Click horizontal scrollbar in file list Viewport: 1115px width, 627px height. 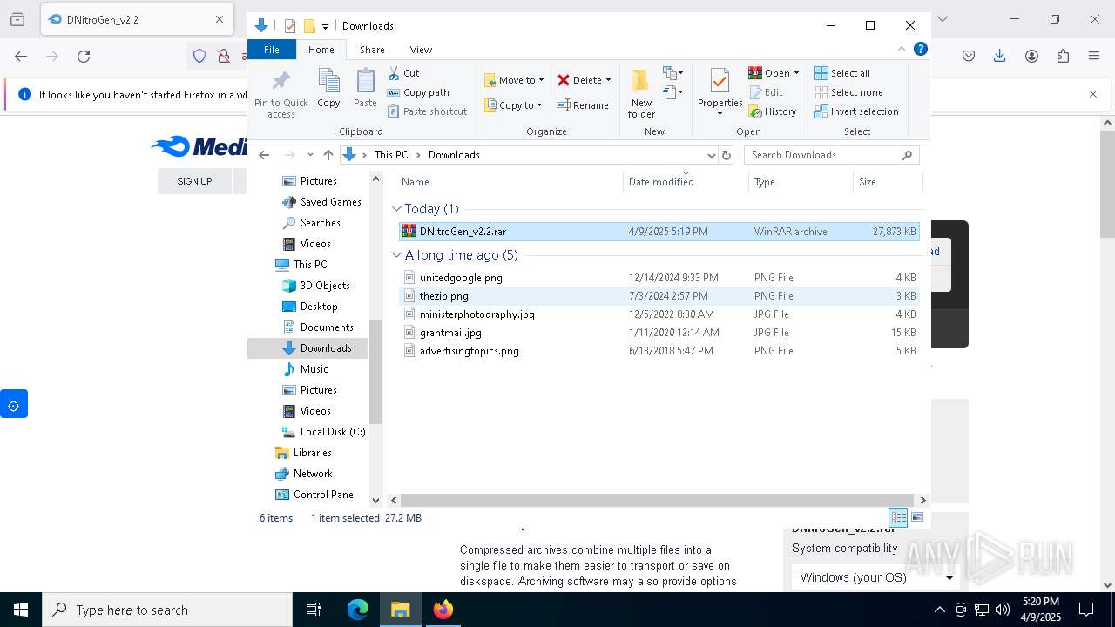pos(658,501)
